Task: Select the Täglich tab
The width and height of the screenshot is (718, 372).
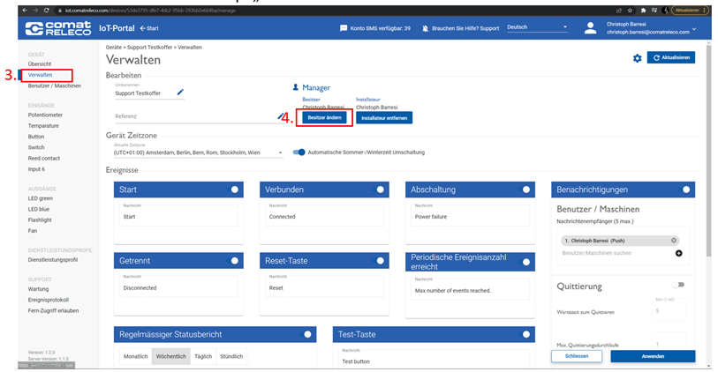Action: coord(203,356)
